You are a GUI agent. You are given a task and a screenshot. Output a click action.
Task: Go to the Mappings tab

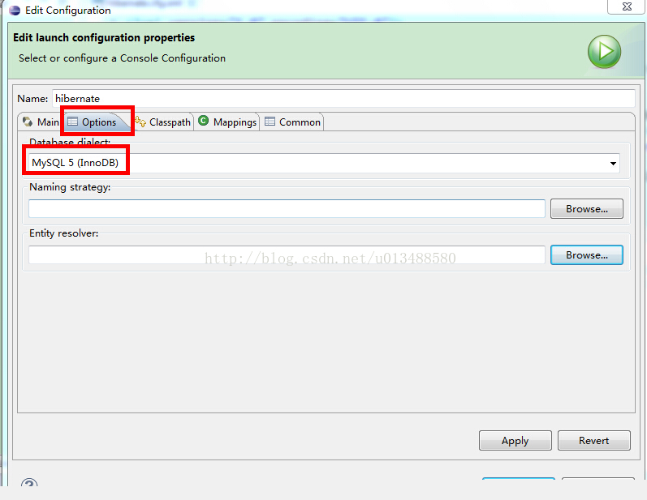pyautogui.click(x=227, y=122)
